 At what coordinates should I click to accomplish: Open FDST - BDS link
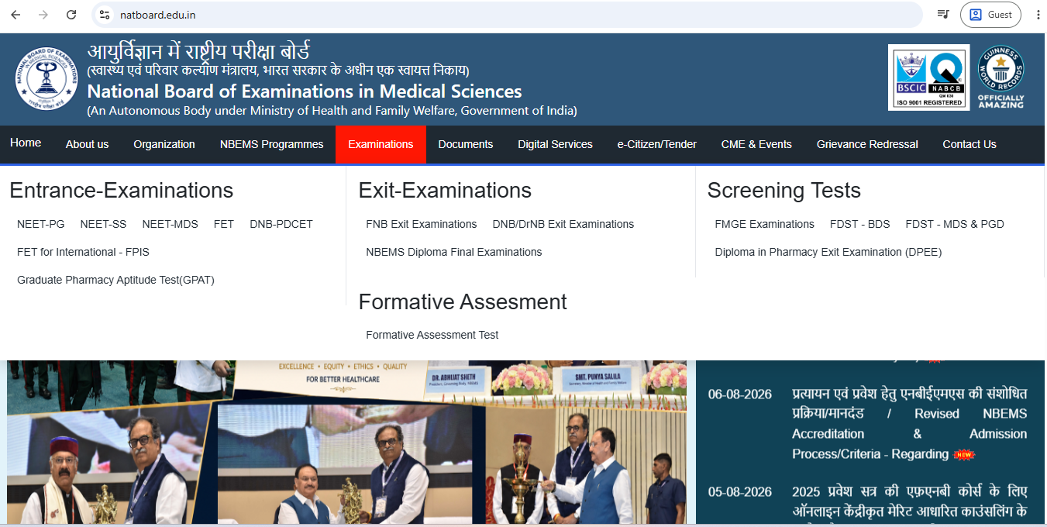pos(860,224)
